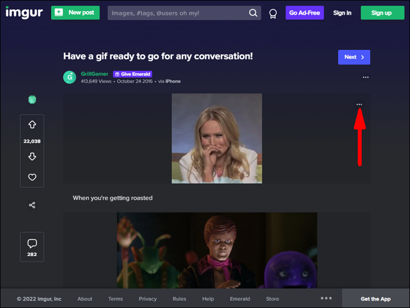Click the crying woman GIF
The width and height of the screenshot is (410, 308).
click(x=217, y=138)
